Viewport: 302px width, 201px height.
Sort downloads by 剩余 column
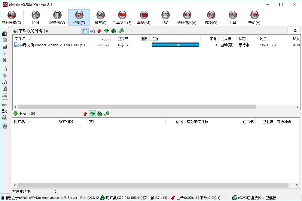pos(274,39)
